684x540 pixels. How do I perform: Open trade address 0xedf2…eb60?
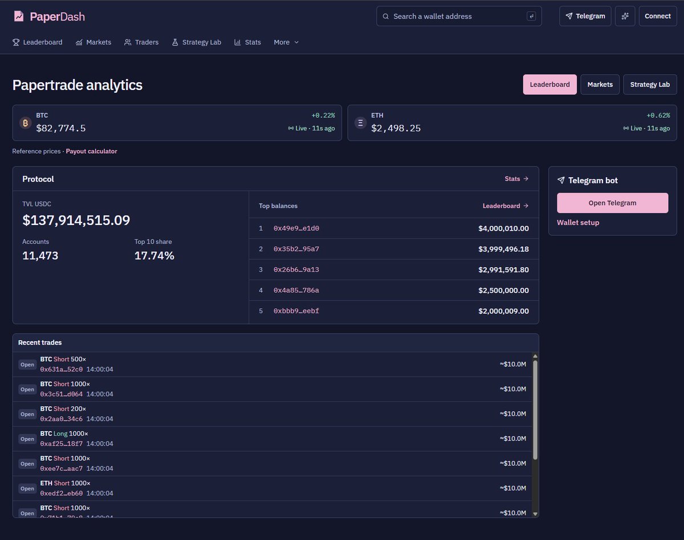pos(62,493)
